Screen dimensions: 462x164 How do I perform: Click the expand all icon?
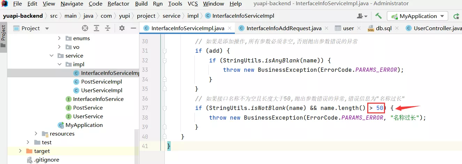[97, 28]
